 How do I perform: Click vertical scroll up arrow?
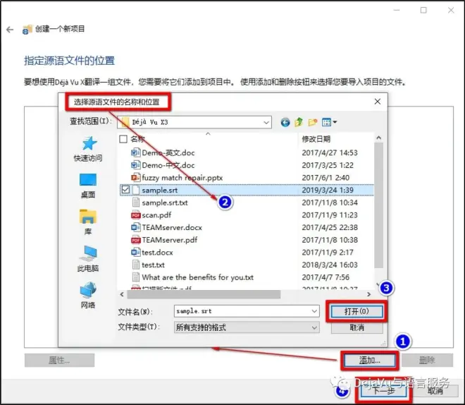pos(379,138)
